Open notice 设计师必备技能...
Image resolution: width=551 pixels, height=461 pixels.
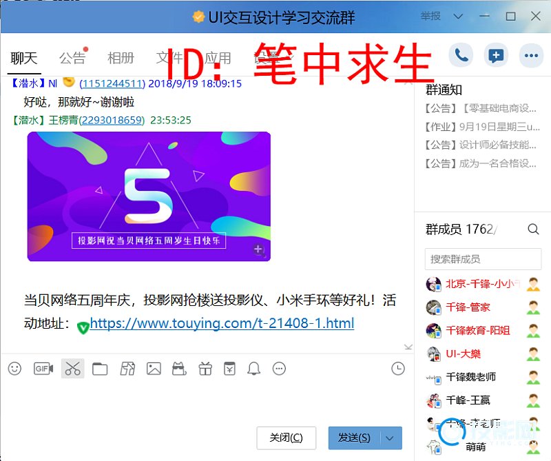click(481, 145)
